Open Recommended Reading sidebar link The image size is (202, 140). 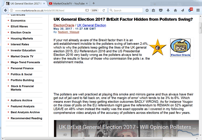pos(27,118)
